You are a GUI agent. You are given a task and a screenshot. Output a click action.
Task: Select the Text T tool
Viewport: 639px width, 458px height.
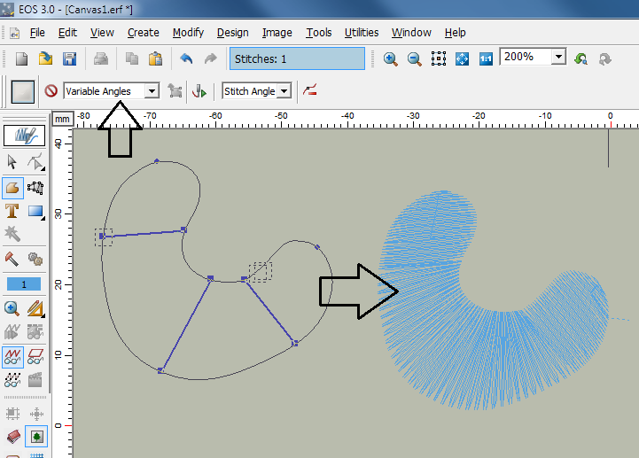coord(12,211)
